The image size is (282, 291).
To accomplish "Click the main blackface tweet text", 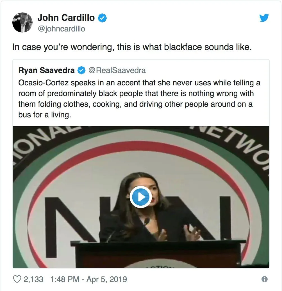I will point(132,47).
